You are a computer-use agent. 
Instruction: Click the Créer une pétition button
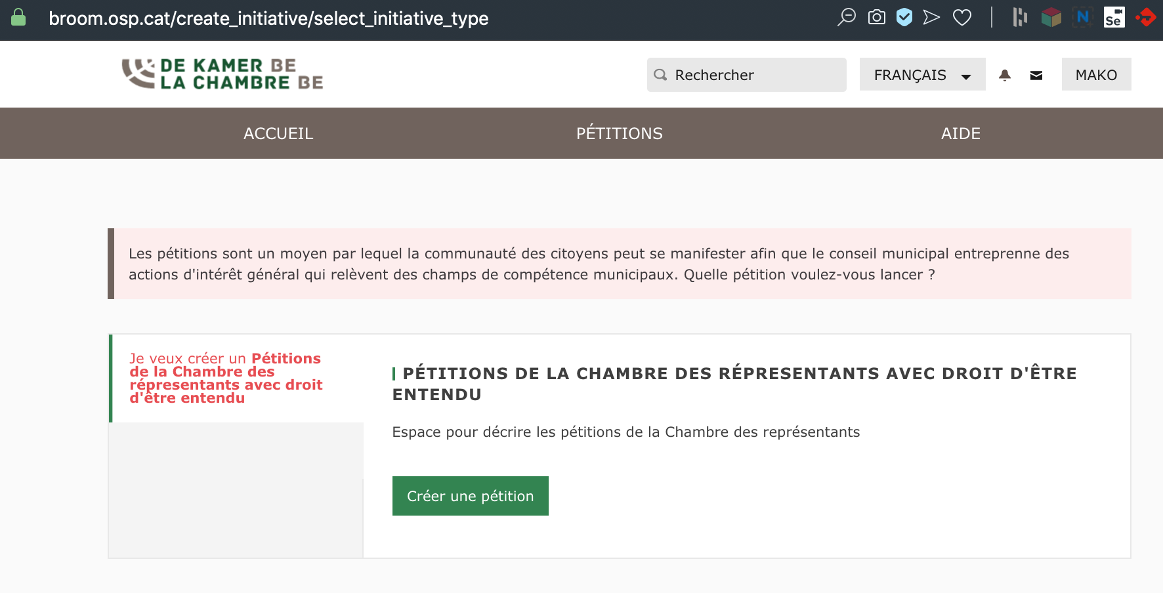point(470,496)
